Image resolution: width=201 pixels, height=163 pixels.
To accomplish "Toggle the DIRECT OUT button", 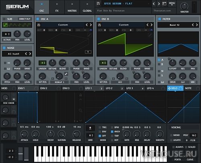I will click(25, 19).
